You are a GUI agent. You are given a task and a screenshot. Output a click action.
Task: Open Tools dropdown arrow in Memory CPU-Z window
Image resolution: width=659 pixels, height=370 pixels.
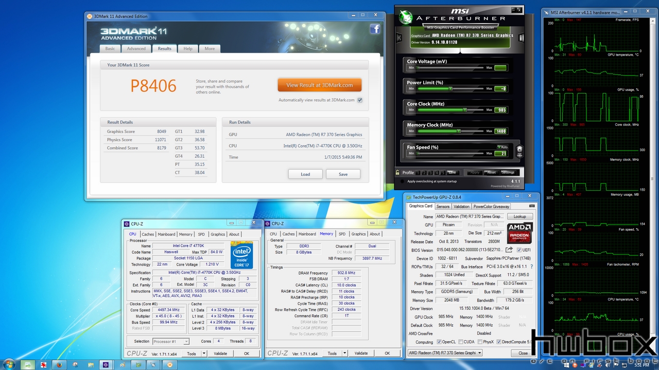(344, 353)
